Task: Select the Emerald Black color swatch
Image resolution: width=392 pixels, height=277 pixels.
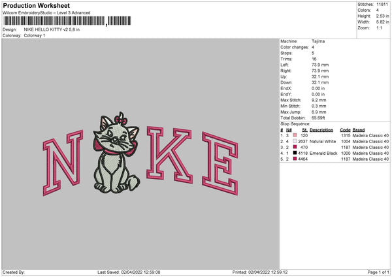Action: pos(295,153)
